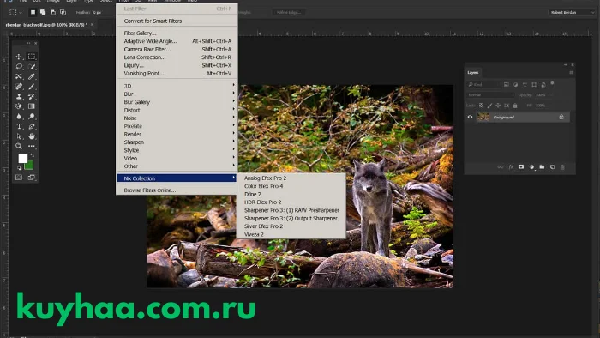The image size is (600, 338).
Task: Create a new layer
Action: (x=552, y=167)
